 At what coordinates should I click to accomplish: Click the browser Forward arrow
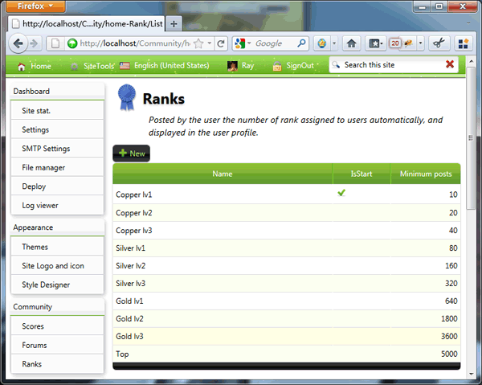coord(34,43)
